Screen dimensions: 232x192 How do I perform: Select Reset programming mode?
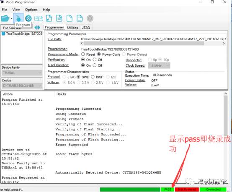[x=83, y=54]
